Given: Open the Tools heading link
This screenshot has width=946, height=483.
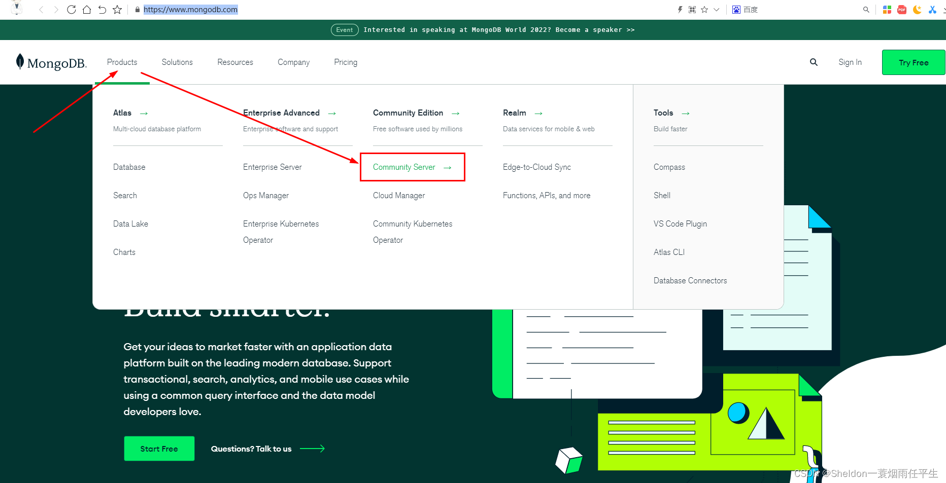Looking at the screenshot, I should 663,113.
